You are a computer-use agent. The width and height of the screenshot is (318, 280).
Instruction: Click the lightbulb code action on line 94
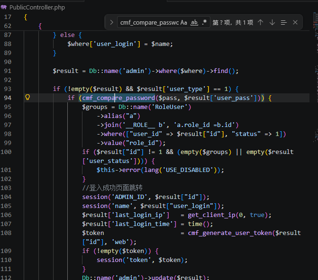27,97
